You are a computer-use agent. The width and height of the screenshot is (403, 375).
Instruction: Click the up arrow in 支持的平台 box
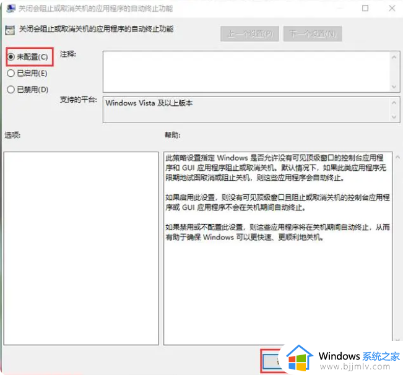click(394, 103)
